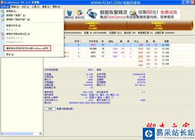This screenshot has width=195, height=140.
Task: Open the 硬盘(D) menu
Action: point(15,7)
